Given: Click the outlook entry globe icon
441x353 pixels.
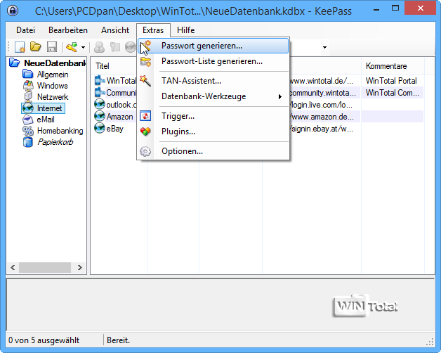Looking at the screenshot, I should point(100,105).
